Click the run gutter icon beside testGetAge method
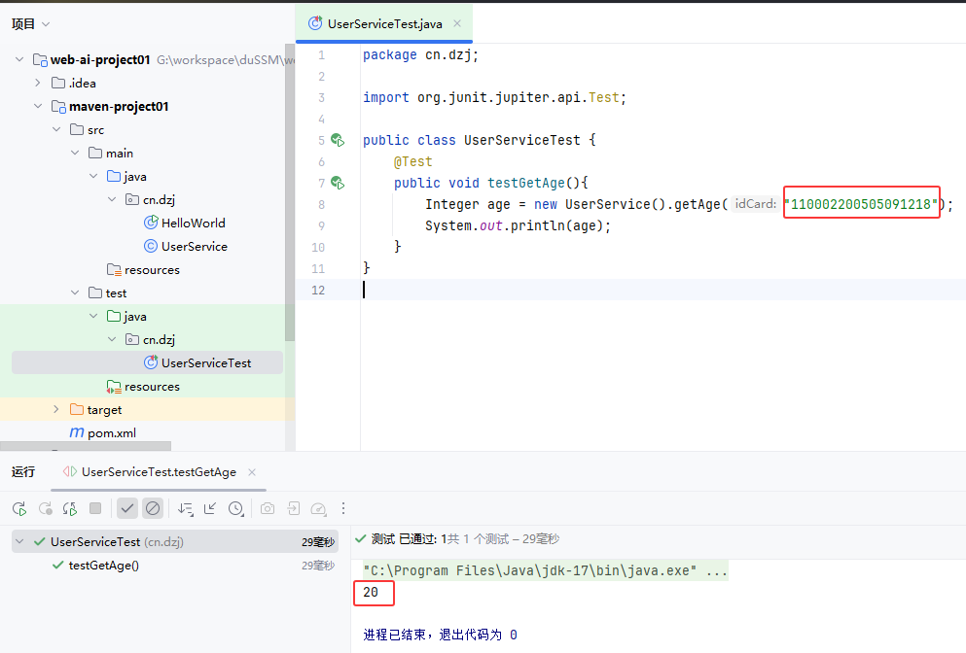This screenshot has height=653, width=966. [x=338, y=183]
